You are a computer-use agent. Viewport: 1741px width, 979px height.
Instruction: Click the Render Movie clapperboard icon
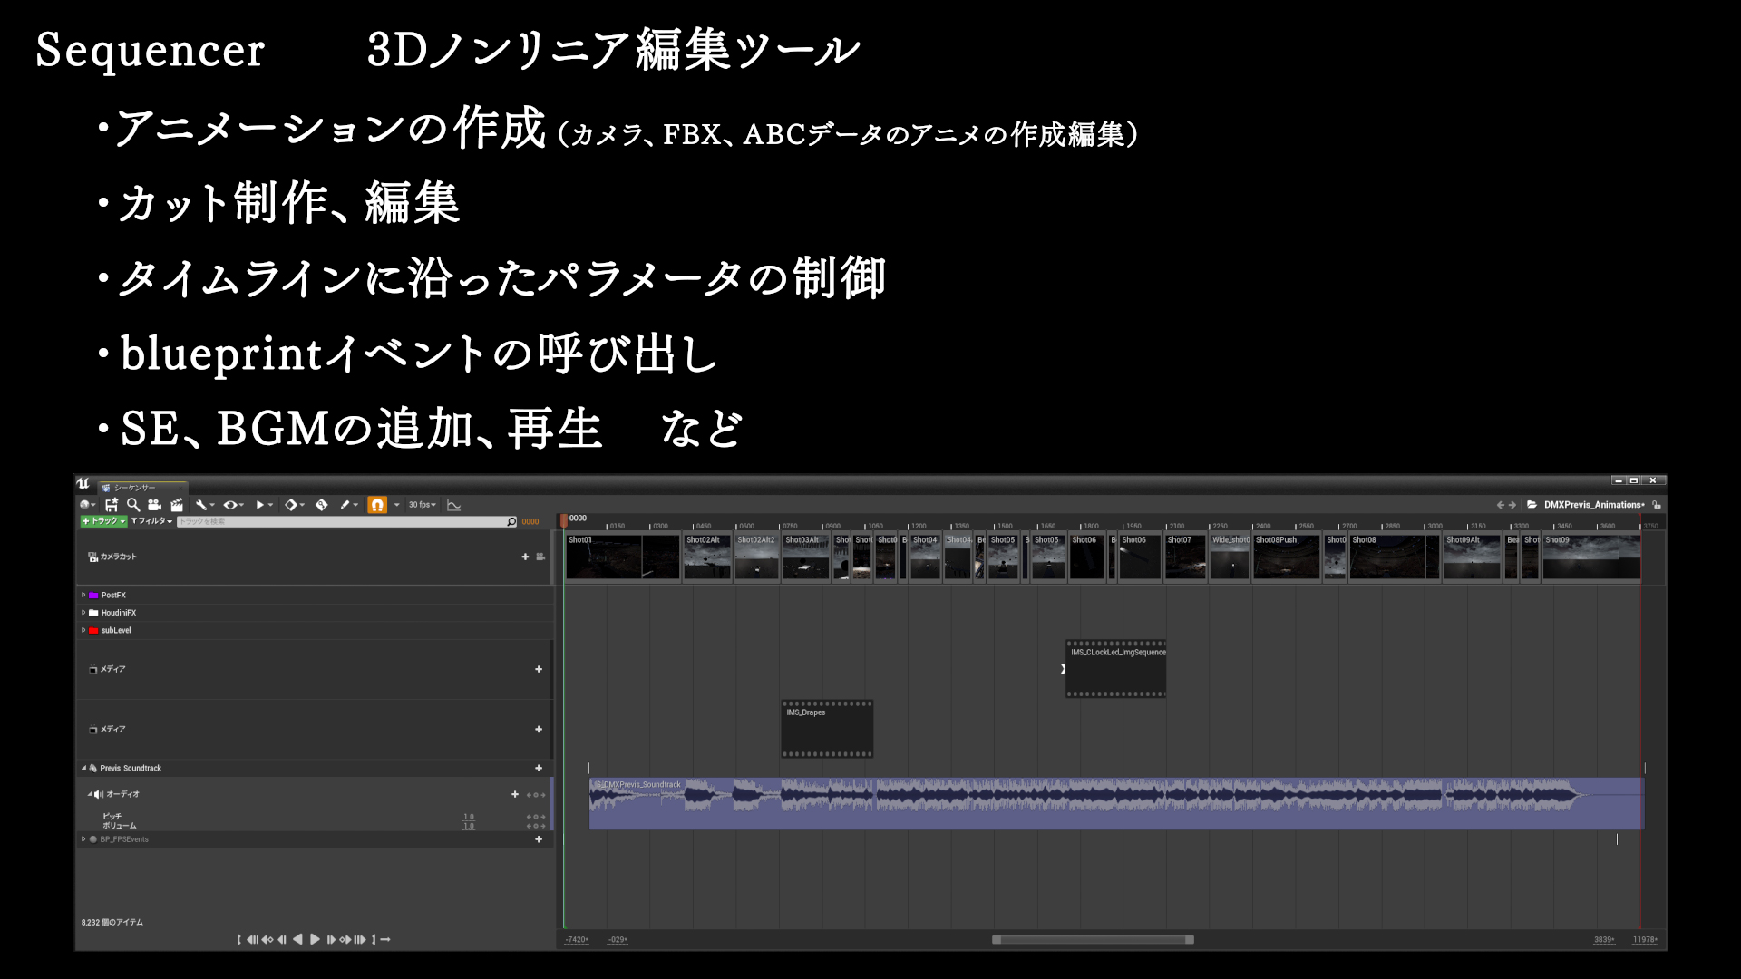[177, 505]
